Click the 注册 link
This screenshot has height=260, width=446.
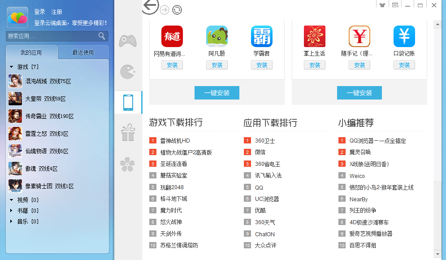click(x=56, y=12)
